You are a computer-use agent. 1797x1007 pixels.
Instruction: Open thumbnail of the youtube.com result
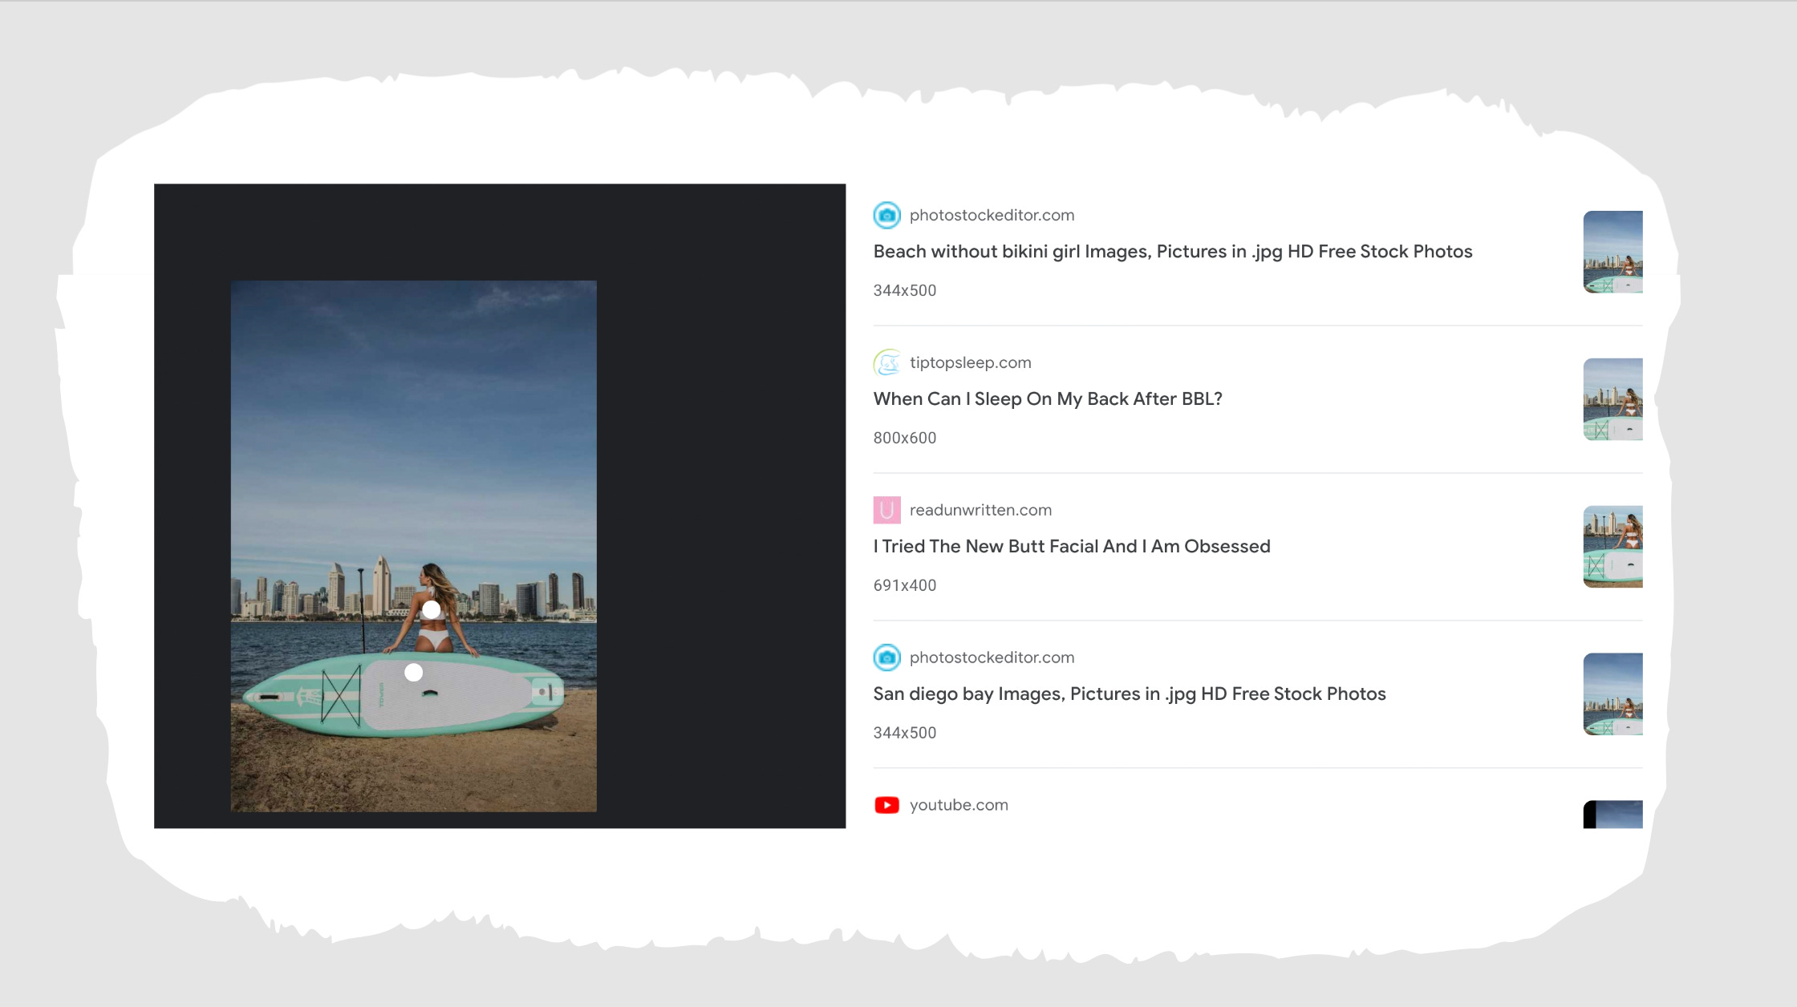pyautogui.click(x=1612, y=815)
